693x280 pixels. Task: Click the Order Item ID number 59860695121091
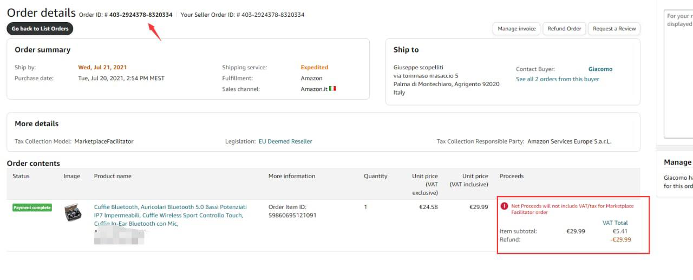coord(292,216)
